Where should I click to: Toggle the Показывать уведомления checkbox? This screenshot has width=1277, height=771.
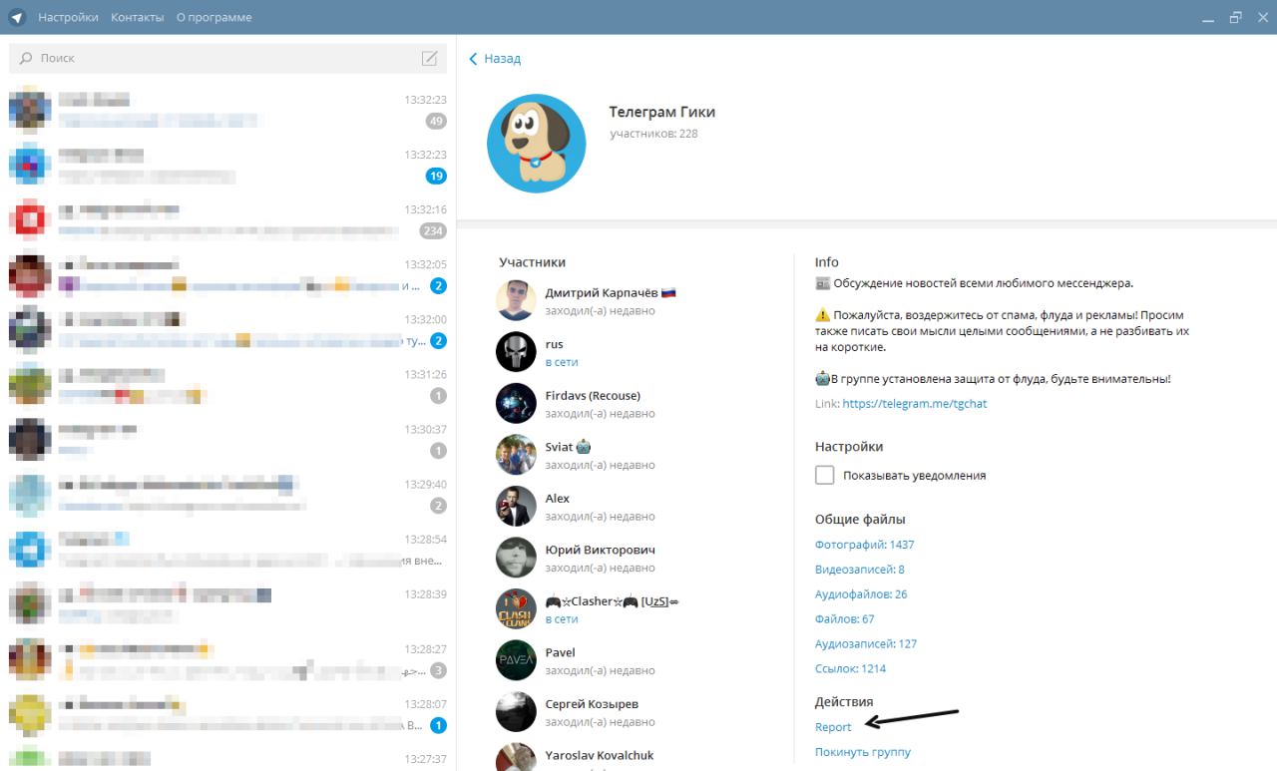pos(824,475)
